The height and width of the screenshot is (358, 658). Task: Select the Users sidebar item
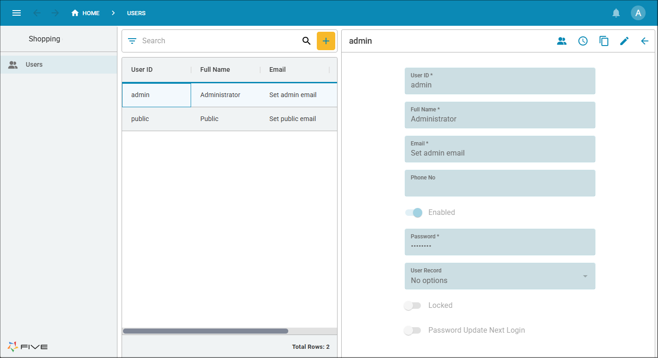pyautogui.click(x=34, y=64)
